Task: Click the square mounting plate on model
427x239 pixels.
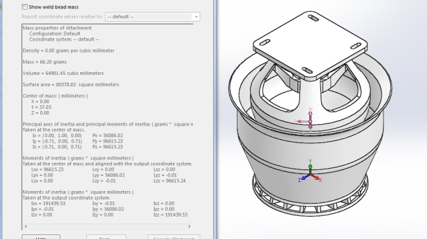Action: (x=310, y=45)
